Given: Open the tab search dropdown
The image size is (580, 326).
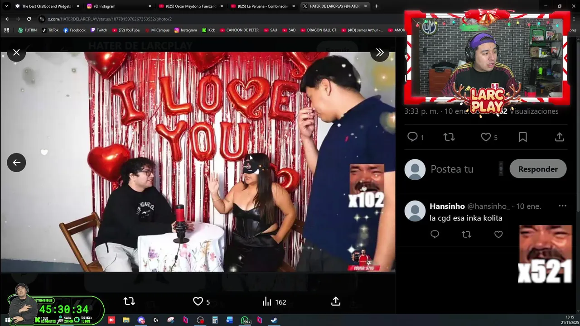Looking at the screenshot, I should click(x=6, y=6).
